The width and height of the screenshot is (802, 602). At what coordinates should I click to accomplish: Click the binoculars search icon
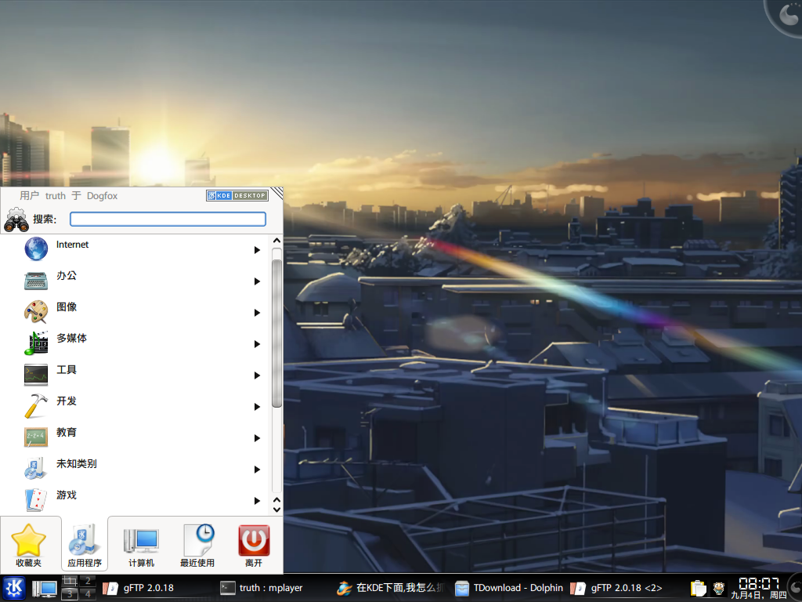pos(16,219)
